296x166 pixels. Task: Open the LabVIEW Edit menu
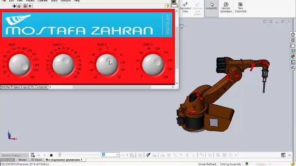[x=11, y=1]
